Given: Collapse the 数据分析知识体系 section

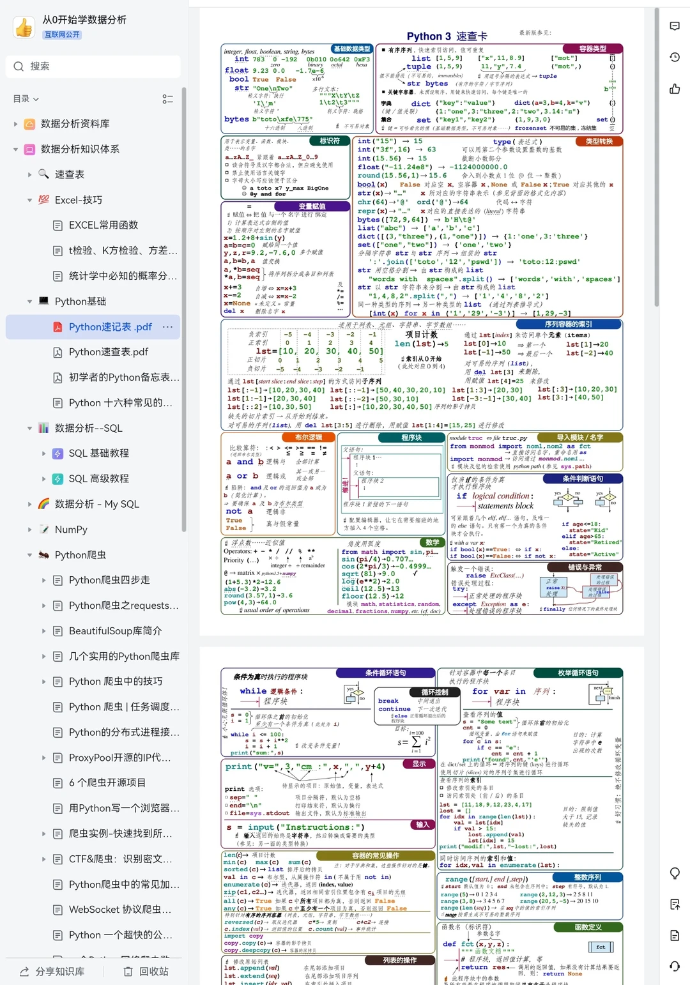Looking at the screenshot, I should click(x=15, y=149).
